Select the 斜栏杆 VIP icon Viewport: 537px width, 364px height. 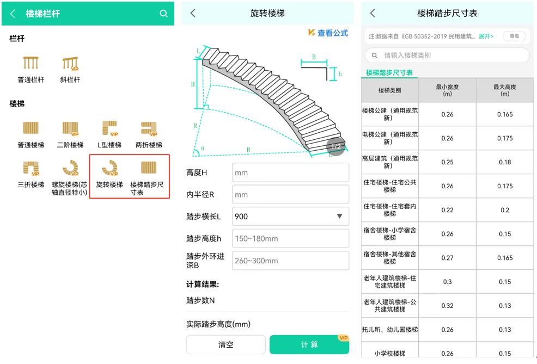(x=70, y=64)
